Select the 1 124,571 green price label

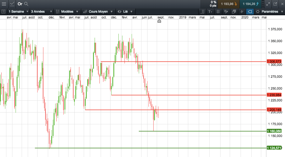point(274,148)
